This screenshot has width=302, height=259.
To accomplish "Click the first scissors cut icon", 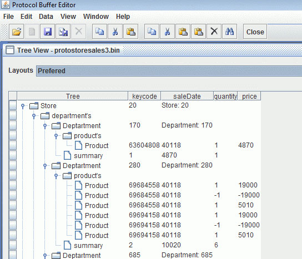I will click(x=115, y=32).
